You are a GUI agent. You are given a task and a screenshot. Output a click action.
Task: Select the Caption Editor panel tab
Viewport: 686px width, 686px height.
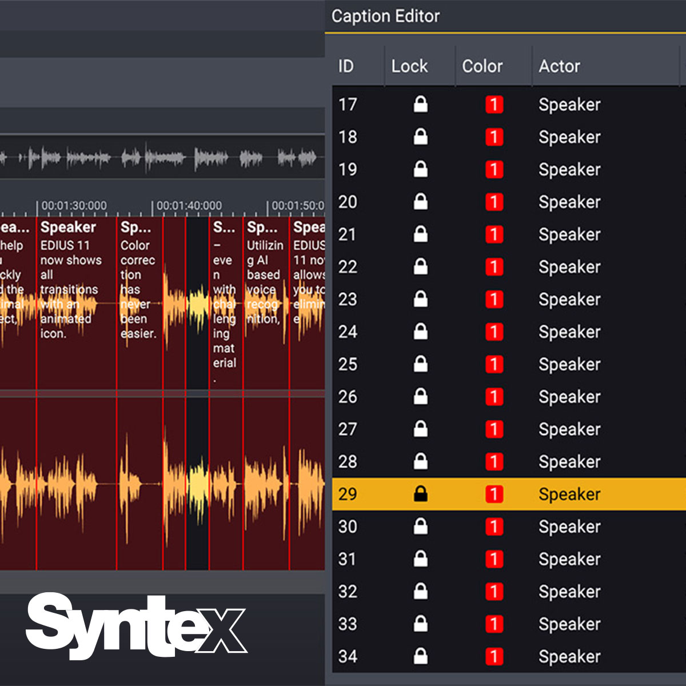[x=385, y=16]
